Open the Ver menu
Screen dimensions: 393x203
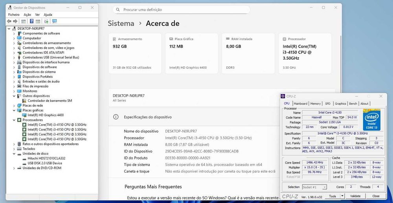(x=37, y=15)
